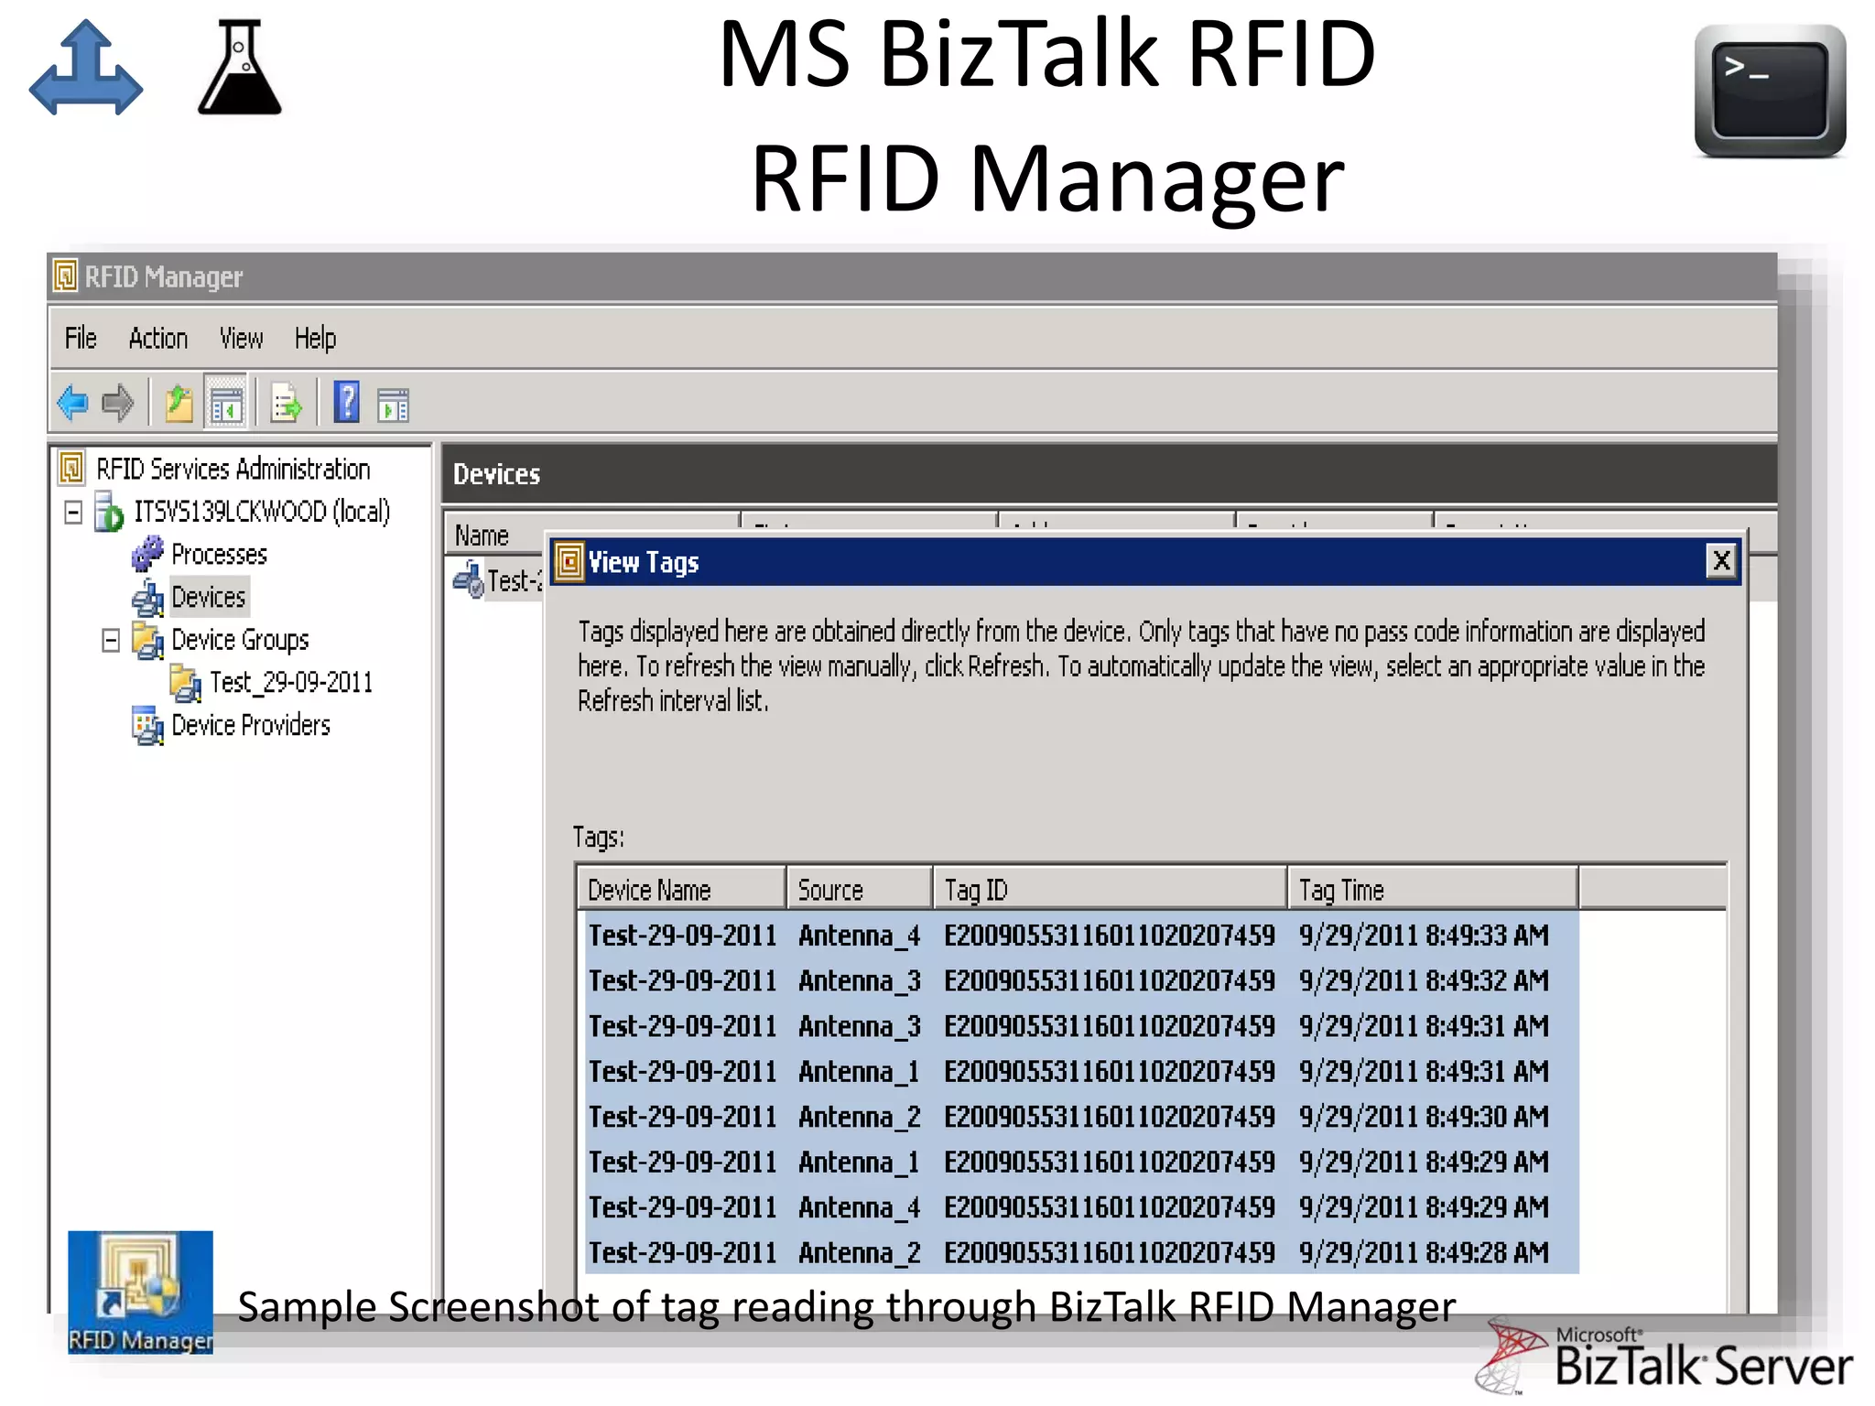Click the Test-2 device icon in list
1875x1406 pixels.
tap(468, 580)
